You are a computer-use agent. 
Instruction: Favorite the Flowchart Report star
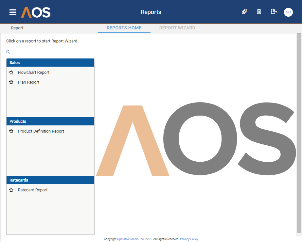point(11,73)
